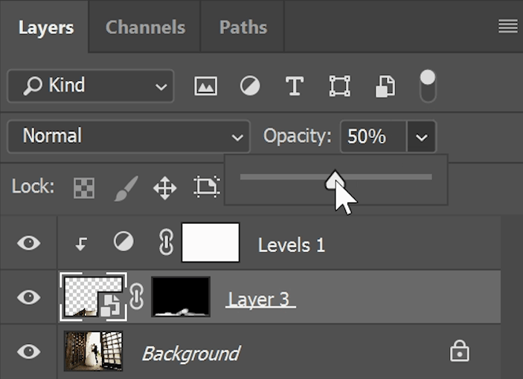Filter layers by pixel layer icon
Viewport: 523px width, 379px height.
205,86
